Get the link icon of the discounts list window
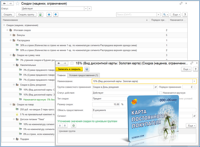200x147 pixels. (x=181, y=4)
